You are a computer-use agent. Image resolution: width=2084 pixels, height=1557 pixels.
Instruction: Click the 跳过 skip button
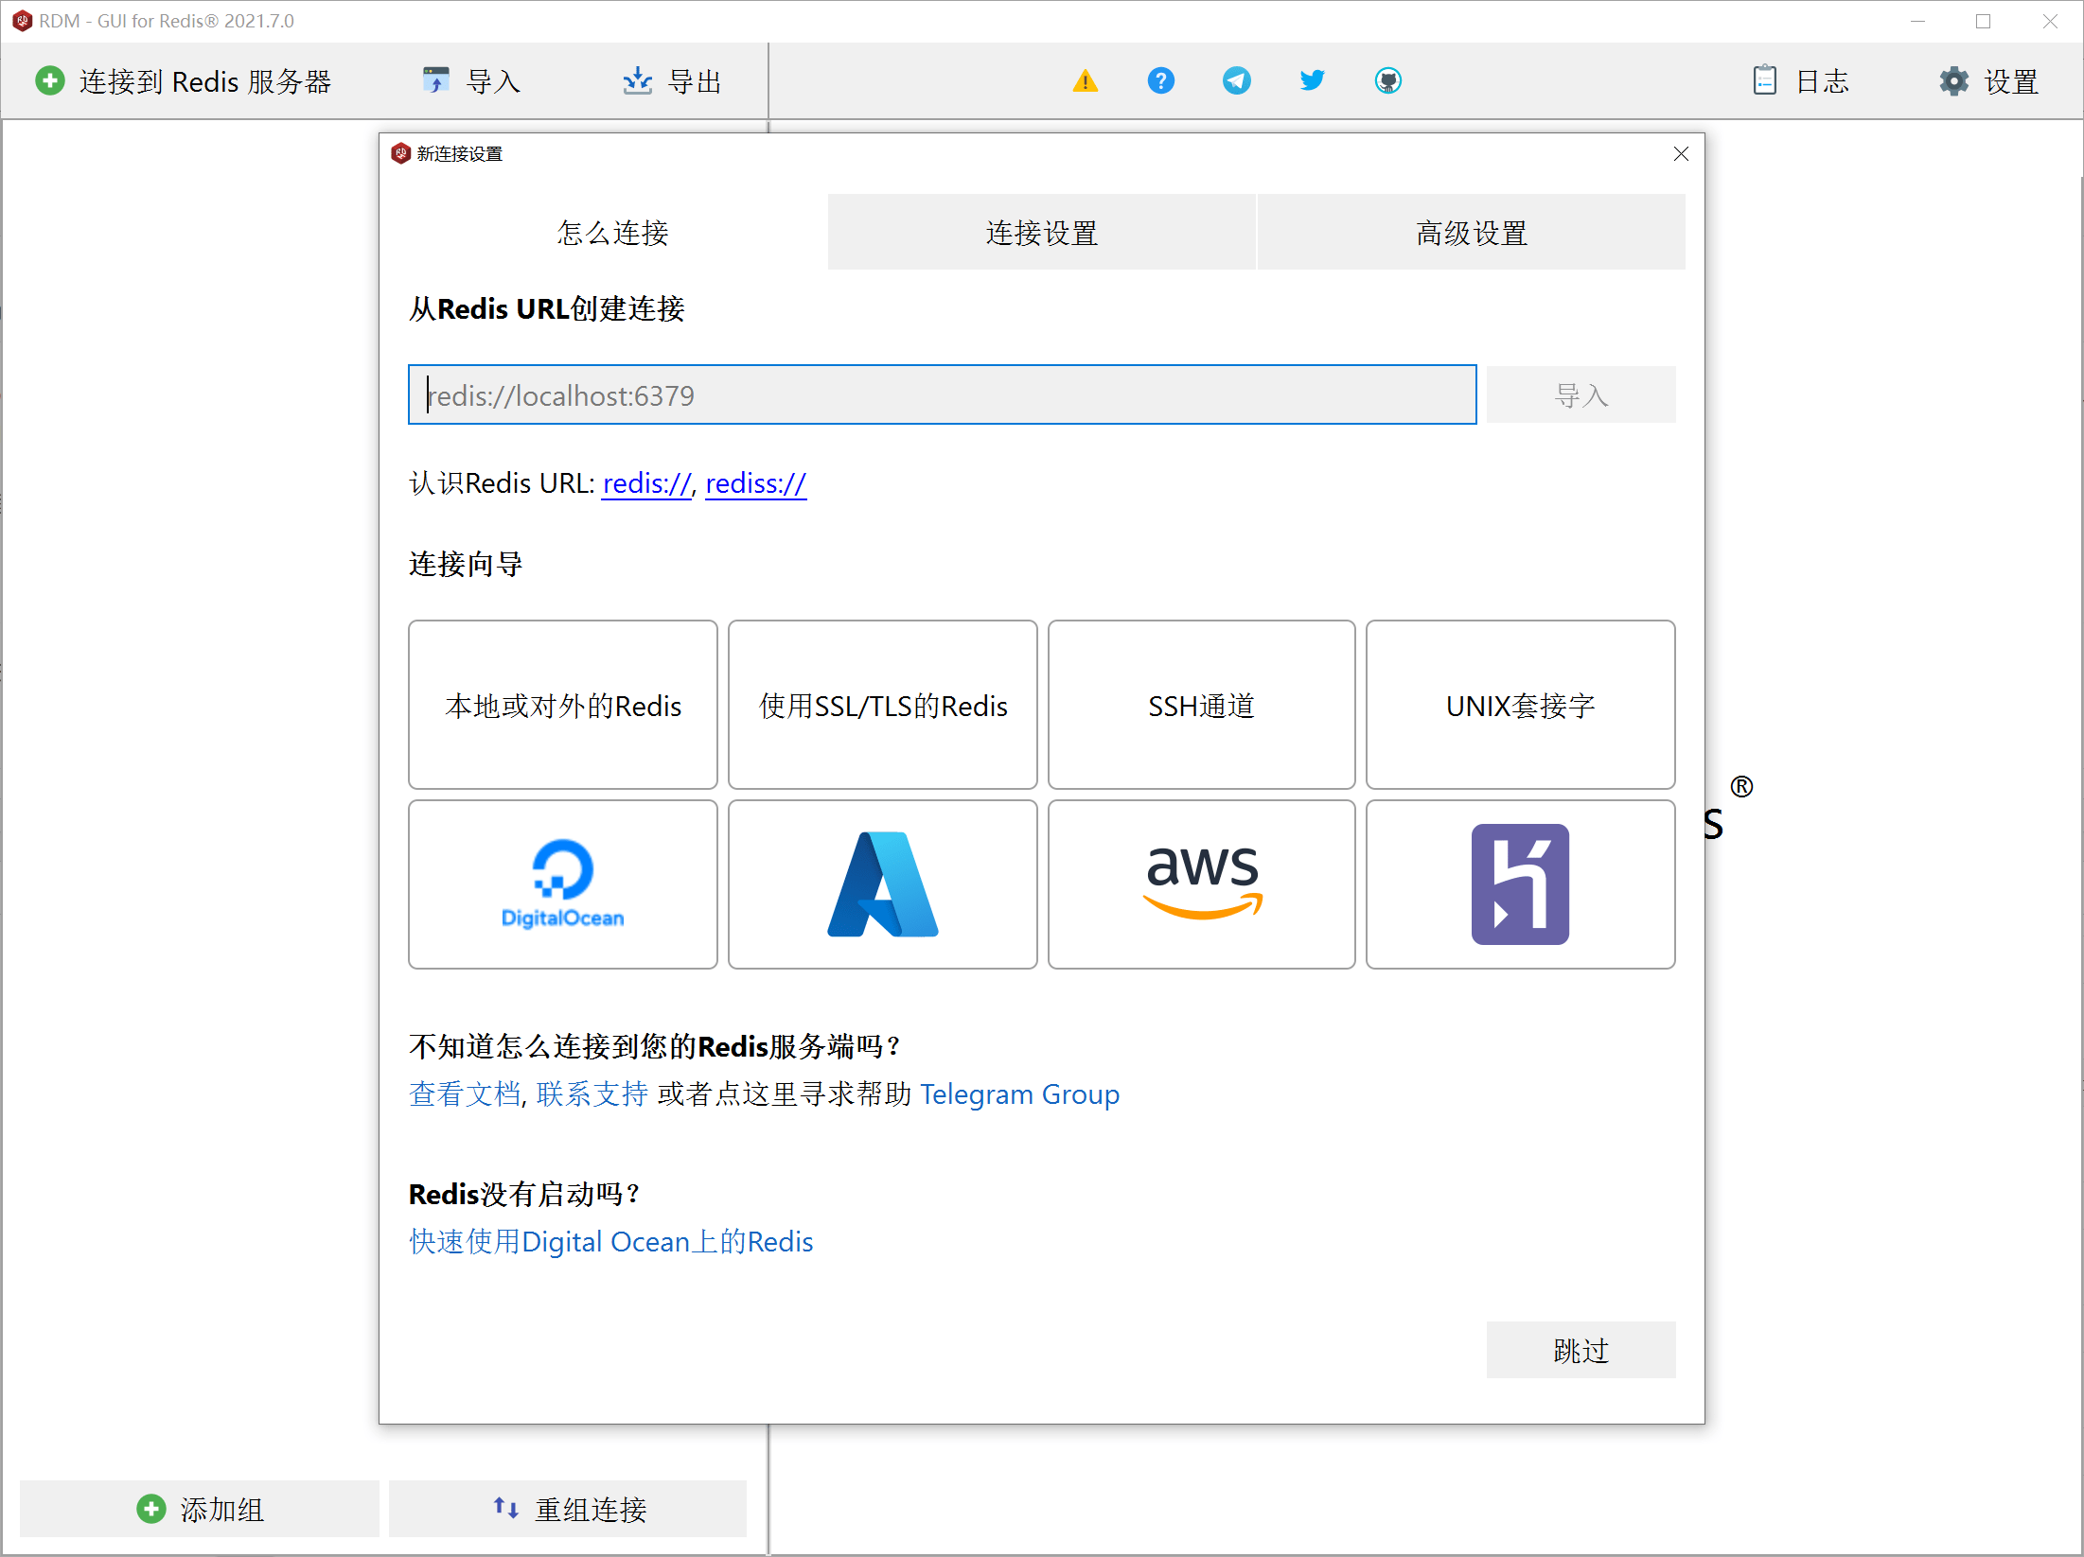tap(1580, 1350)
